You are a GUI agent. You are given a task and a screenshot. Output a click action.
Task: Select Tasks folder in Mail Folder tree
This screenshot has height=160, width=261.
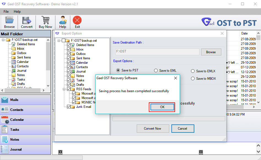point(21,79)
